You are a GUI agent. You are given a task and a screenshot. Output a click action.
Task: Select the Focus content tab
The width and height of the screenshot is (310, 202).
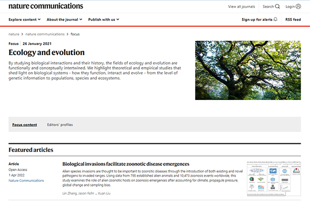coord(24,125)
